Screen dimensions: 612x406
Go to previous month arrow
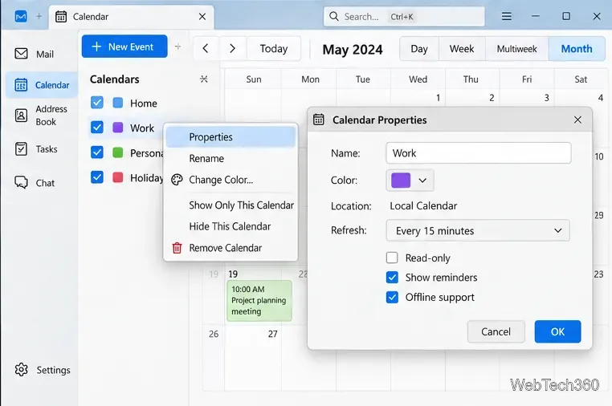(x=206, y=48)
